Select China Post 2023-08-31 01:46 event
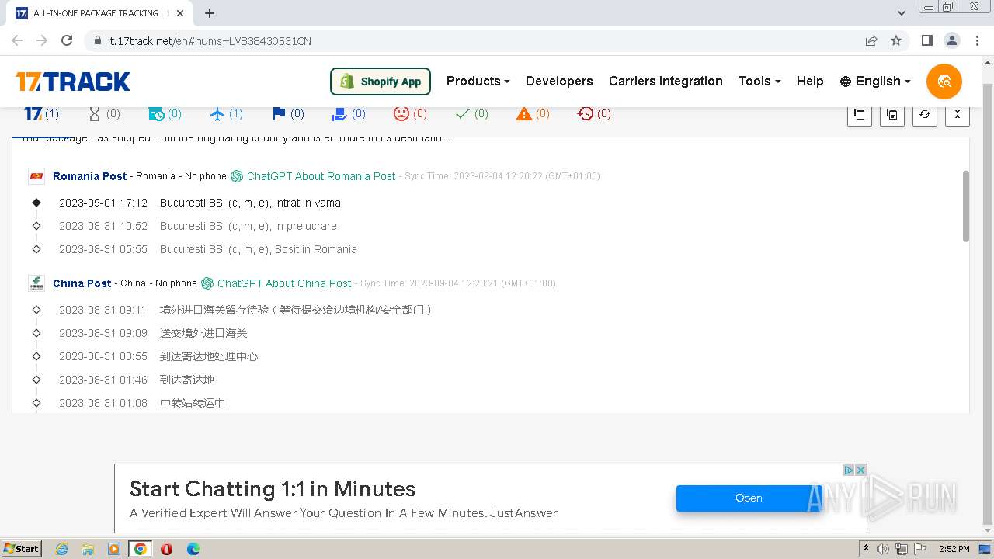Image resolution: width=994 pixels, height=559 pixels. click(122, 380)
